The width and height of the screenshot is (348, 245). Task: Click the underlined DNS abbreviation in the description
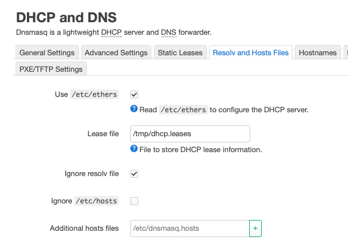169,32
